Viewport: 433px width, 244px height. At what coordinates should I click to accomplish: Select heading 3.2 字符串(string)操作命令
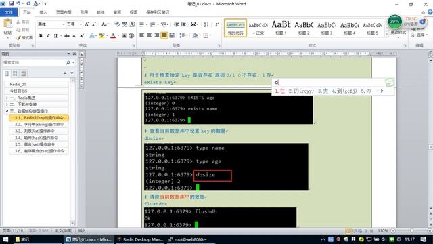coord(39,125)
